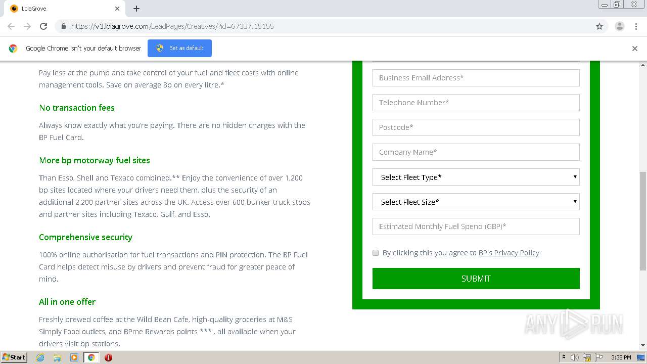Select the Chrome taskbar button
Image resolution: width=647 pixels, height=364 pixels.
[x=91, y=357]
